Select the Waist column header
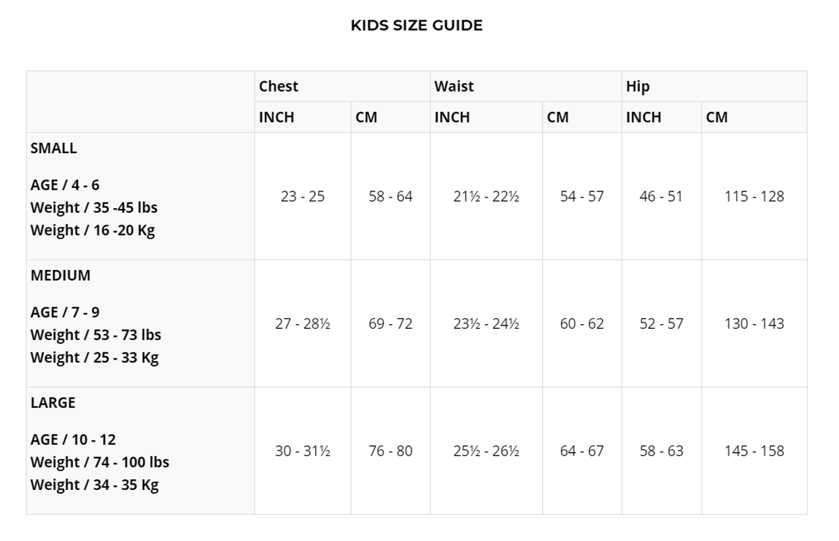839x541 pixels. pyautogui.click(x=454, y=86)
